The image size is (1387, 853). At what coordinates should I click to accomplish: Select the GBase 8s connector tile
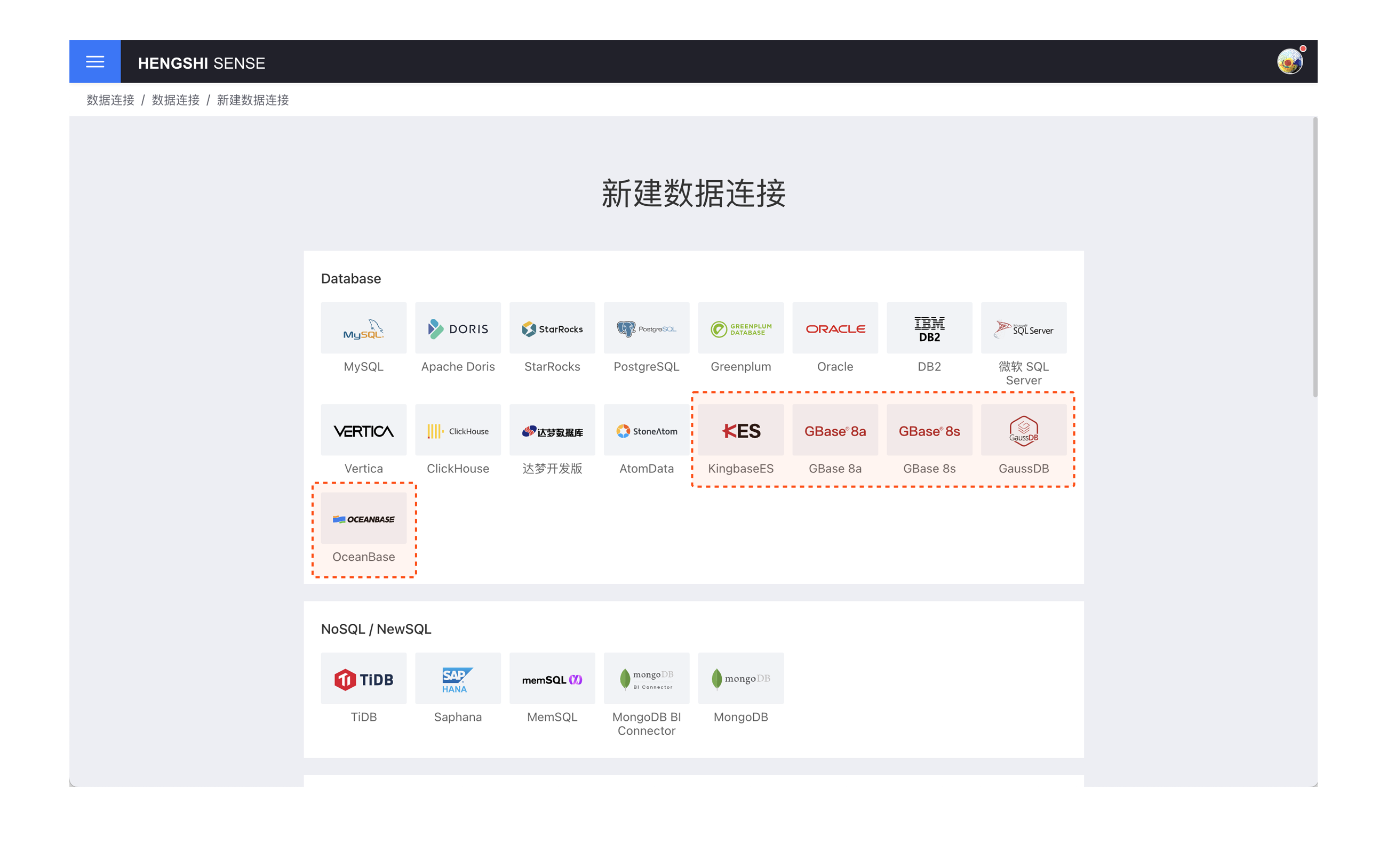pos(929,430)
